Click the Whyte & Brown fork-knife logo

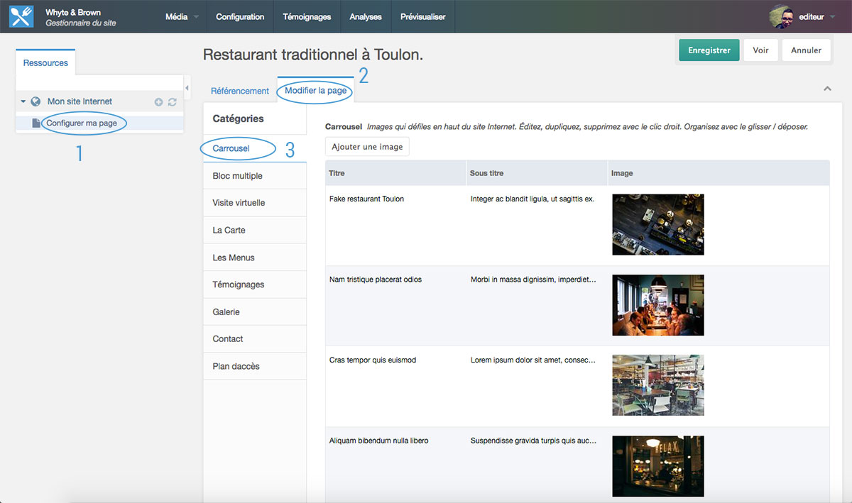pyautogui.click(x=21, y=16)
